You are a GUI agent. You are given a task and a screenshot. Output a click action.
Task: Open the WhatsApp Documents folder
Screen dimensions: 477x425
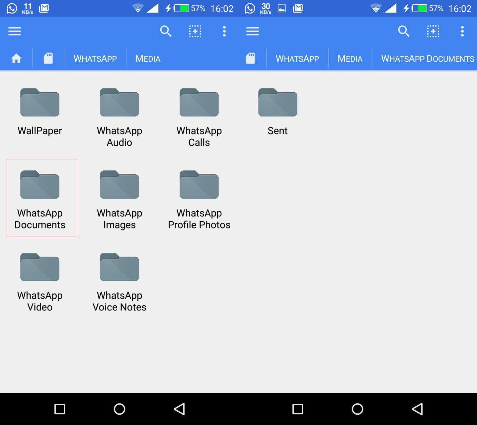pyautogui.click(x=40, y=200)
